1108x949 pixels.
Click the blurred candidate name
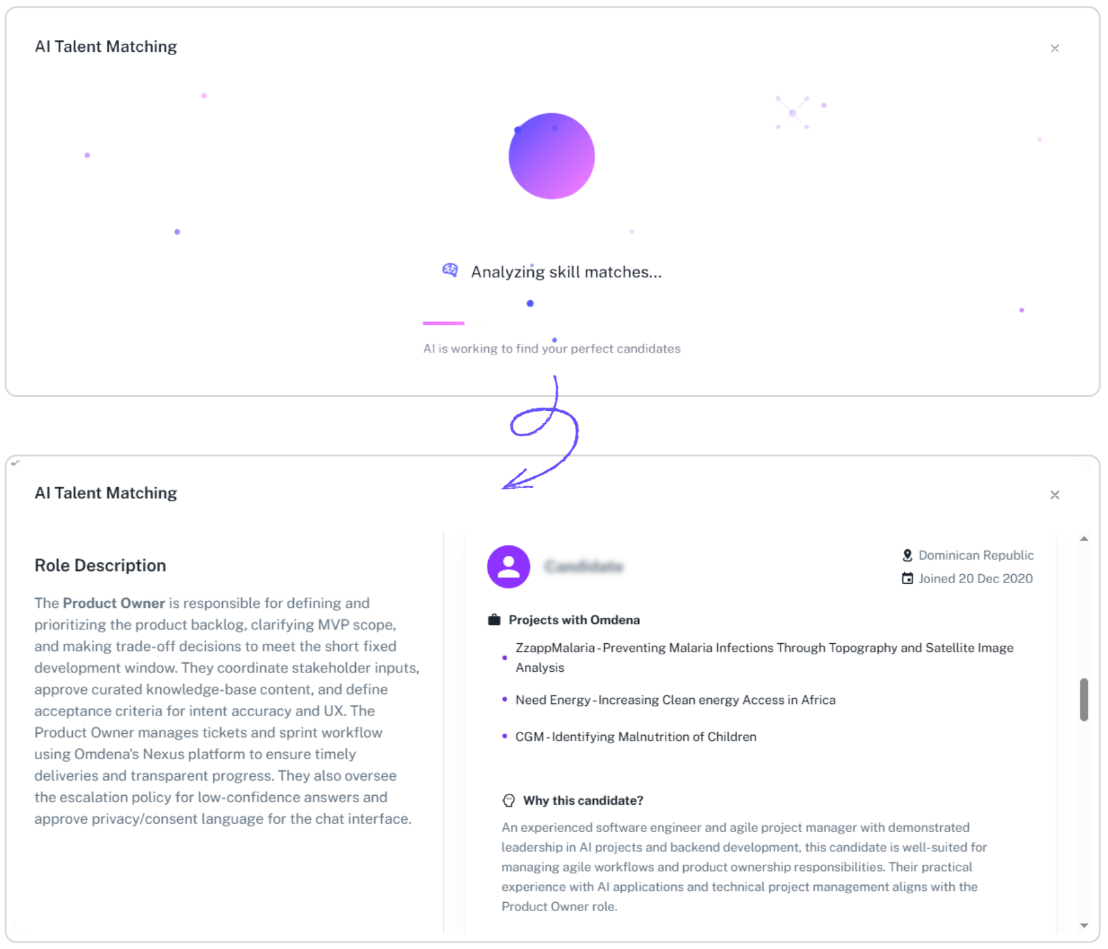point(584,566)
